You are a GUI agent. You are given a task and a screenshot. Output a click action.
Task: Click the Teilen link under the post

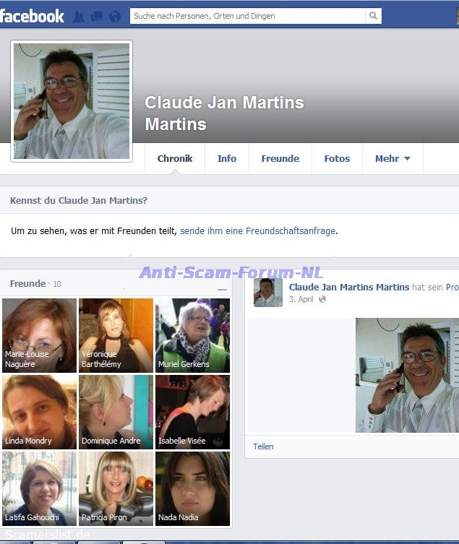point(263,446)
